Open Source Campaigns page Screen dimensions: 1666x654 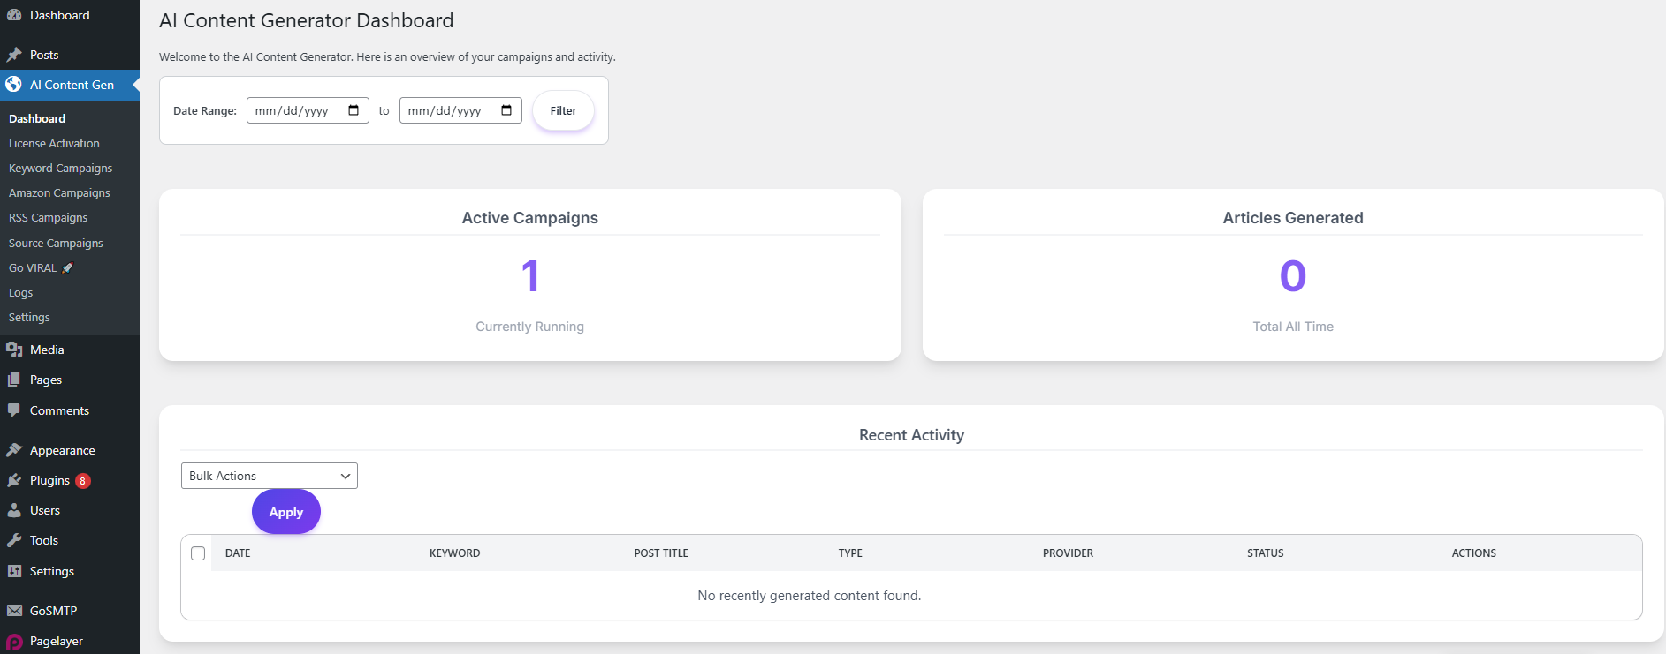point(56,243)
